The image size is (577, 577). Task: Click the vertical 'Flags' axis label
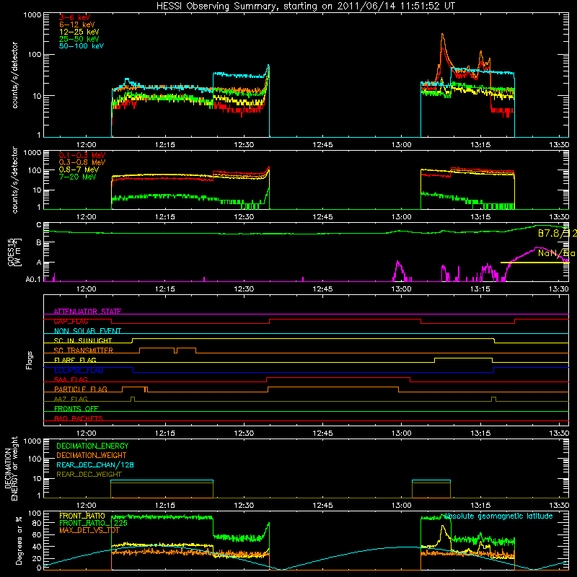click(30, 360)
